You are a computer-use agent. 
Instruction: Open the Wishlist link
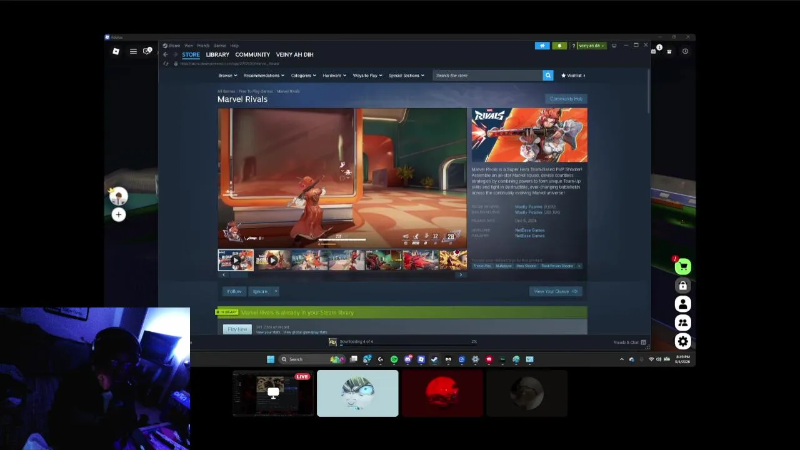click(x=573, y=76)
